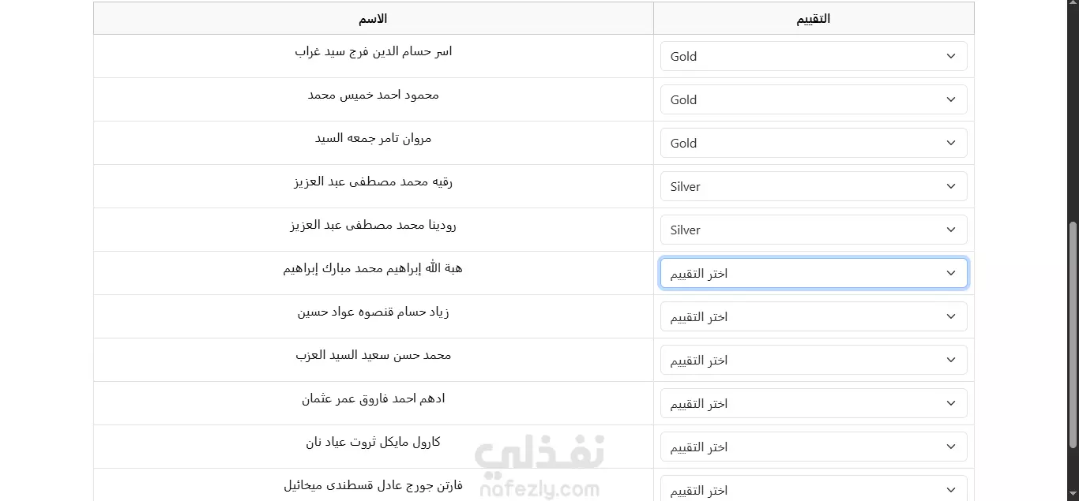Click the name هبة الله إبراهيم محمد مبارك إبراهيم
This screenshot has width=1079, height=501.
(x=373, y=268)
